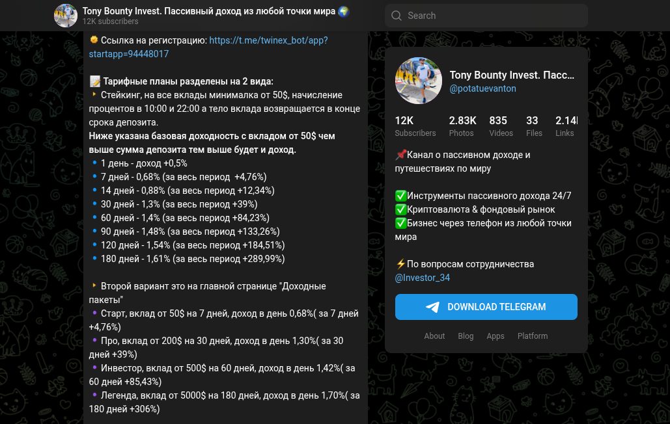Focus the Search input field
Viewport: 670px width, 424px height.
[486, 16]
